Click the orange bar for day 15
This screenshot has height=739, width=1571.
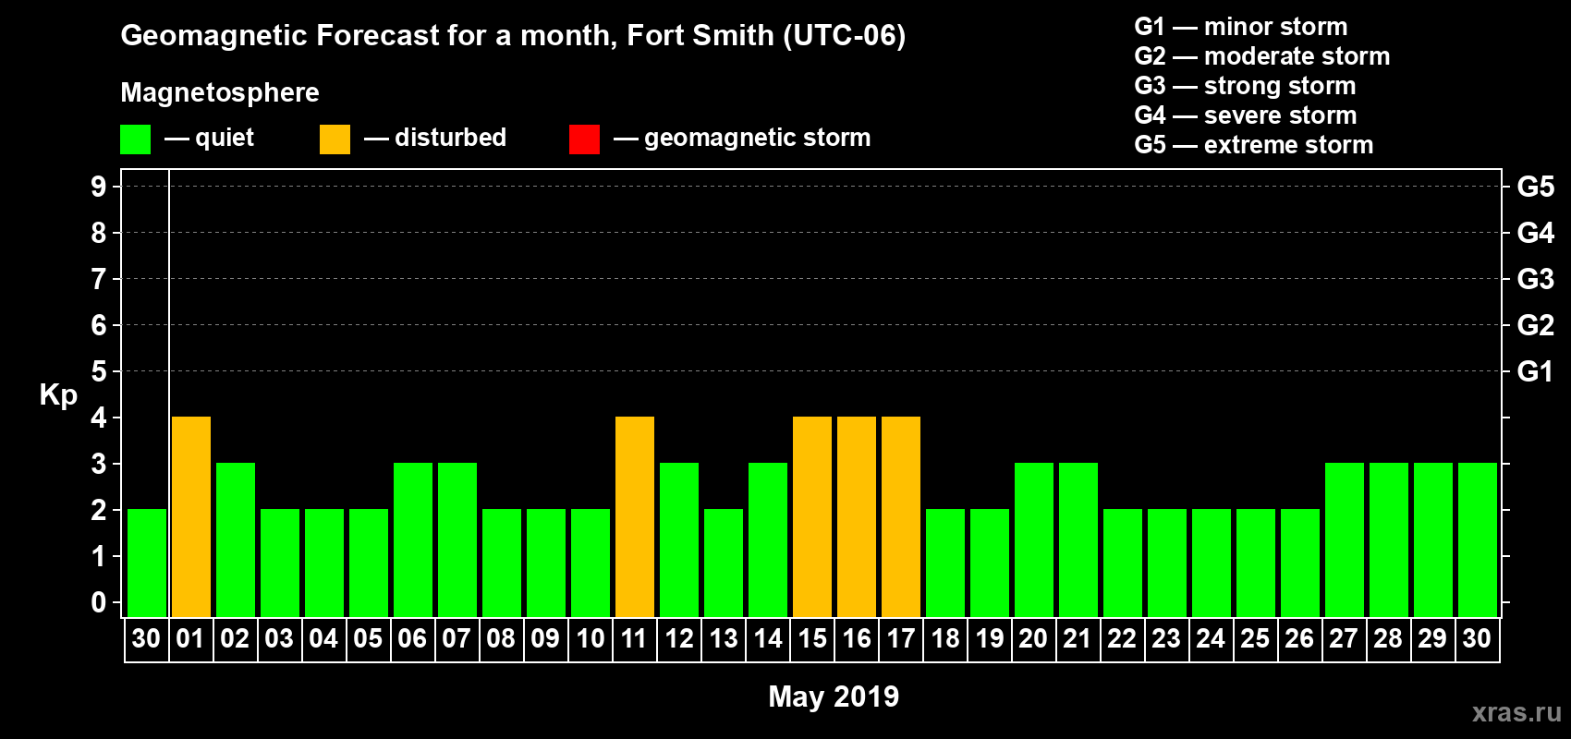[812, 516]
